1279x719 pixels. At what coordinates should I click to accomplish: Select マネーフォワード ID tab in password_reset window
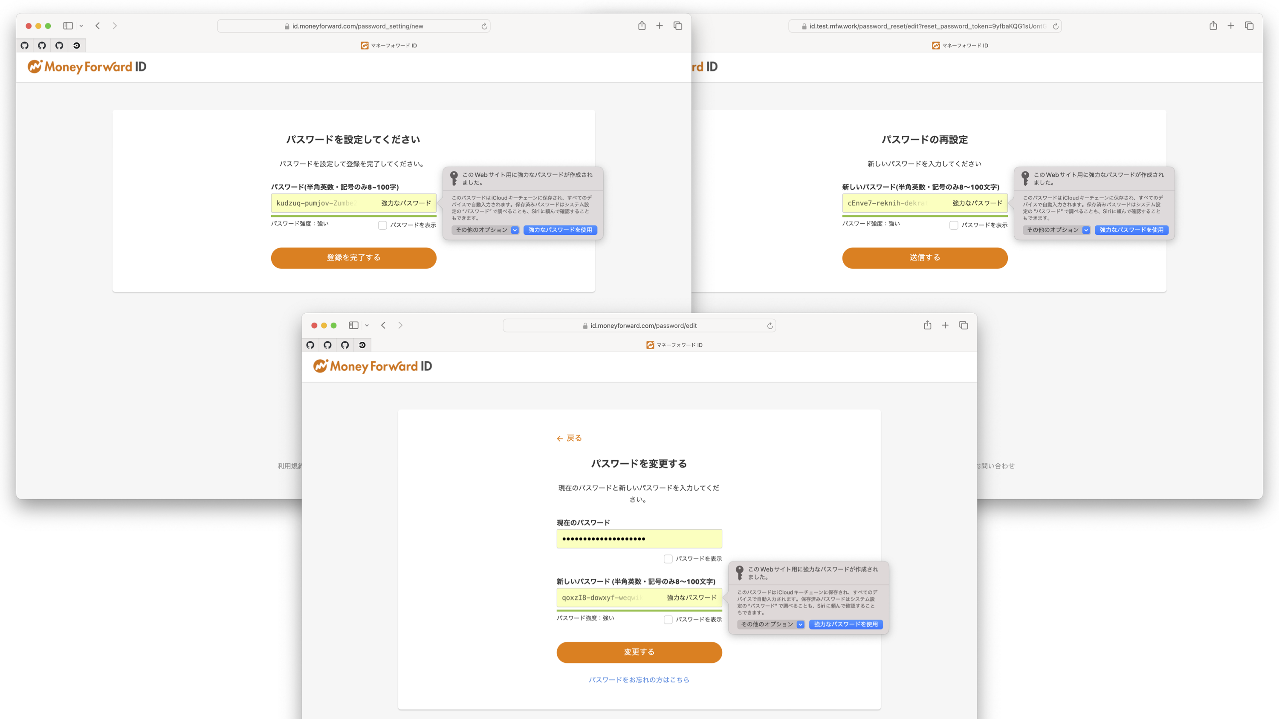point(960,46)
